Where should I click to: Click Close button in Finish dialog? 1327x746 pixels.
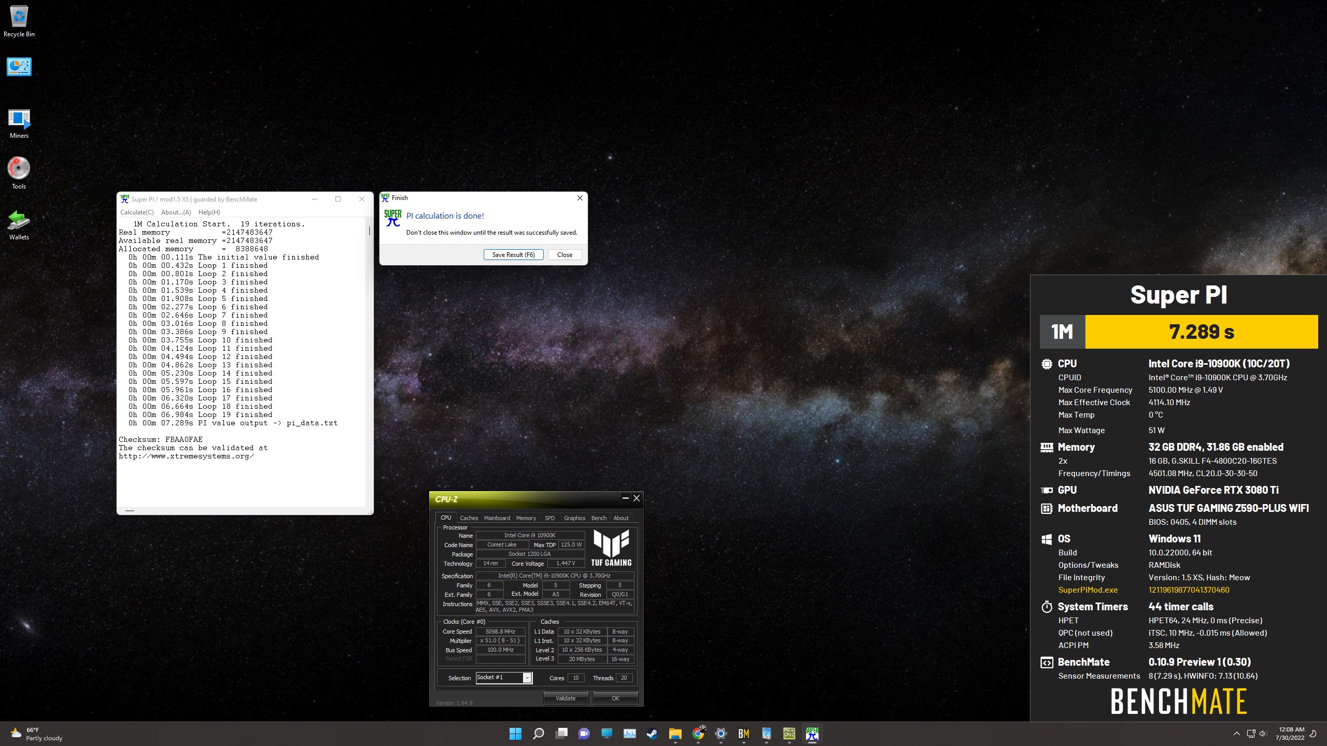(564, 254)
